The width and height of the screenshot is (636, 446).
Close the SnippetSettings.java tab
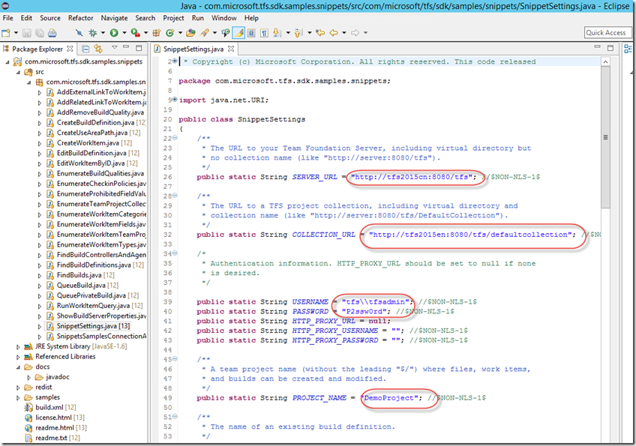(x=231, y=49)
